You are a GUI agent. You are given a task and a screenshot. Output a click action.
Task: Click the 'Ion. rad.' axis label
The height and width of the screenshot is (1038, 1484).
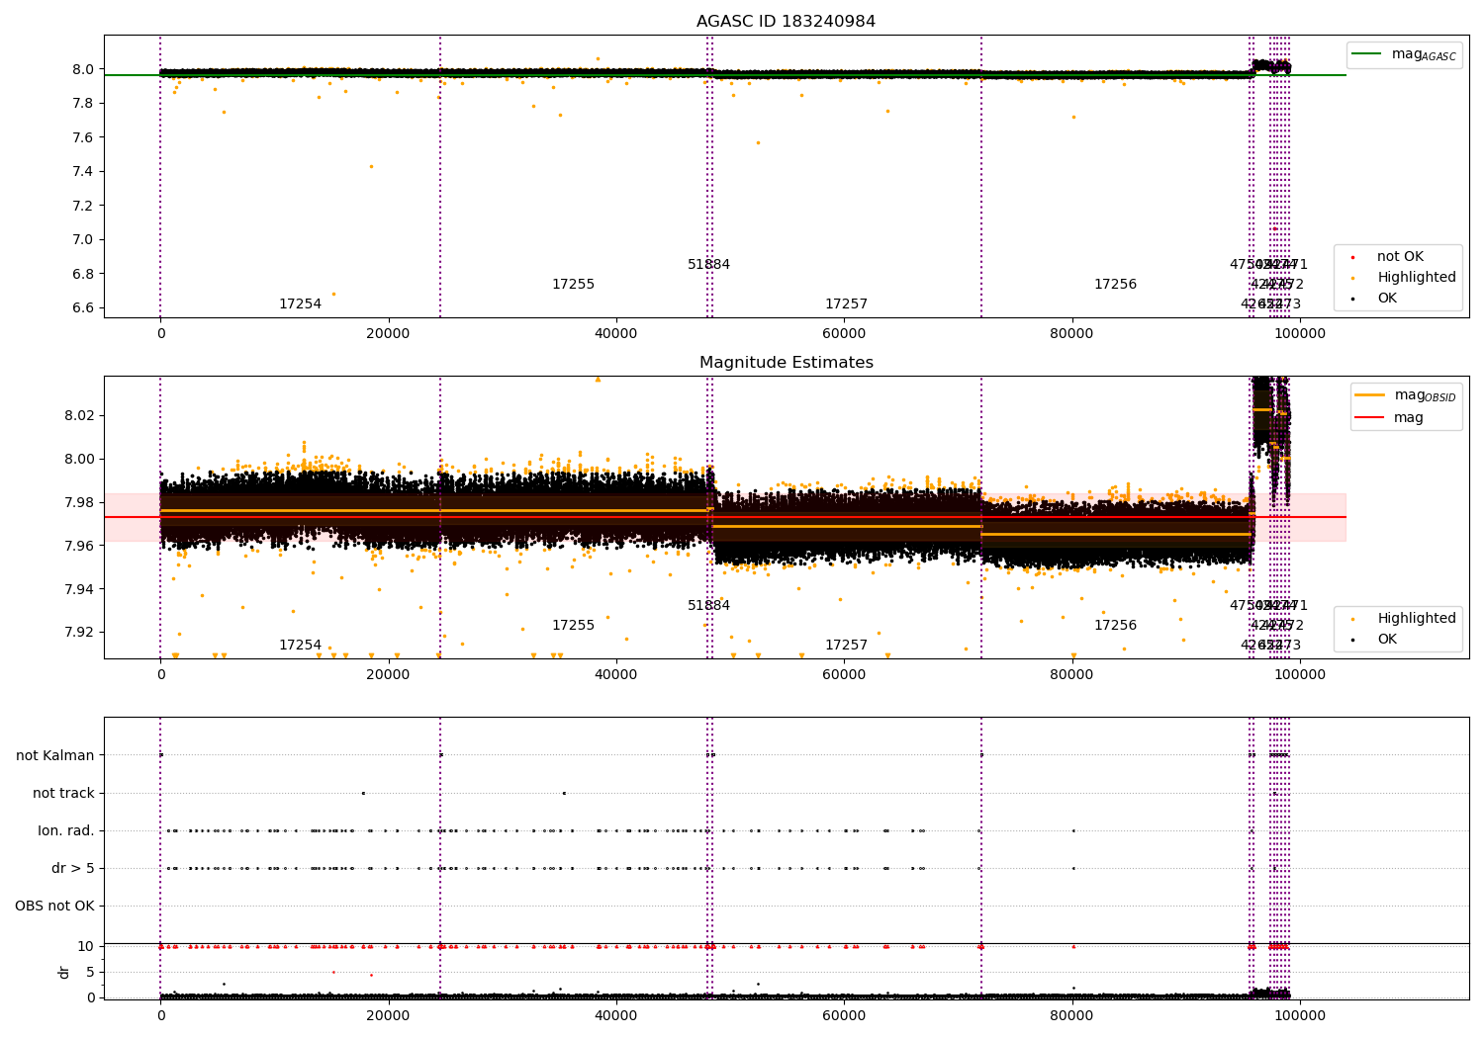[x=66, y=831]
